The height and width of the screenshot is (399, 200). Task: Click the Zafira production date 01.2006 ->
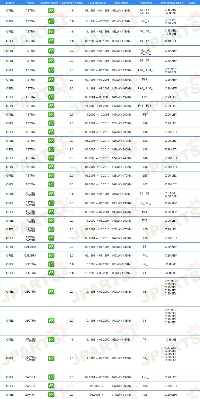click(97, 395)
